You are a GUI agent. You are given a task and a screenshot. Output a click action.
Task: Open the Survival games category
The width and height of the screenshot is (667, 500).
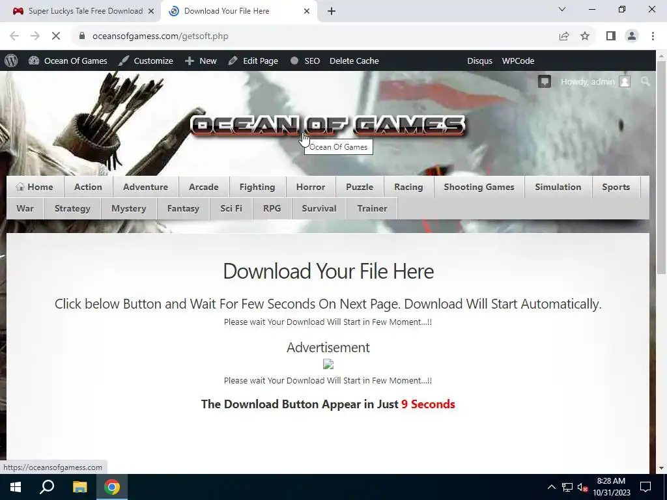(x=319, y=209)
